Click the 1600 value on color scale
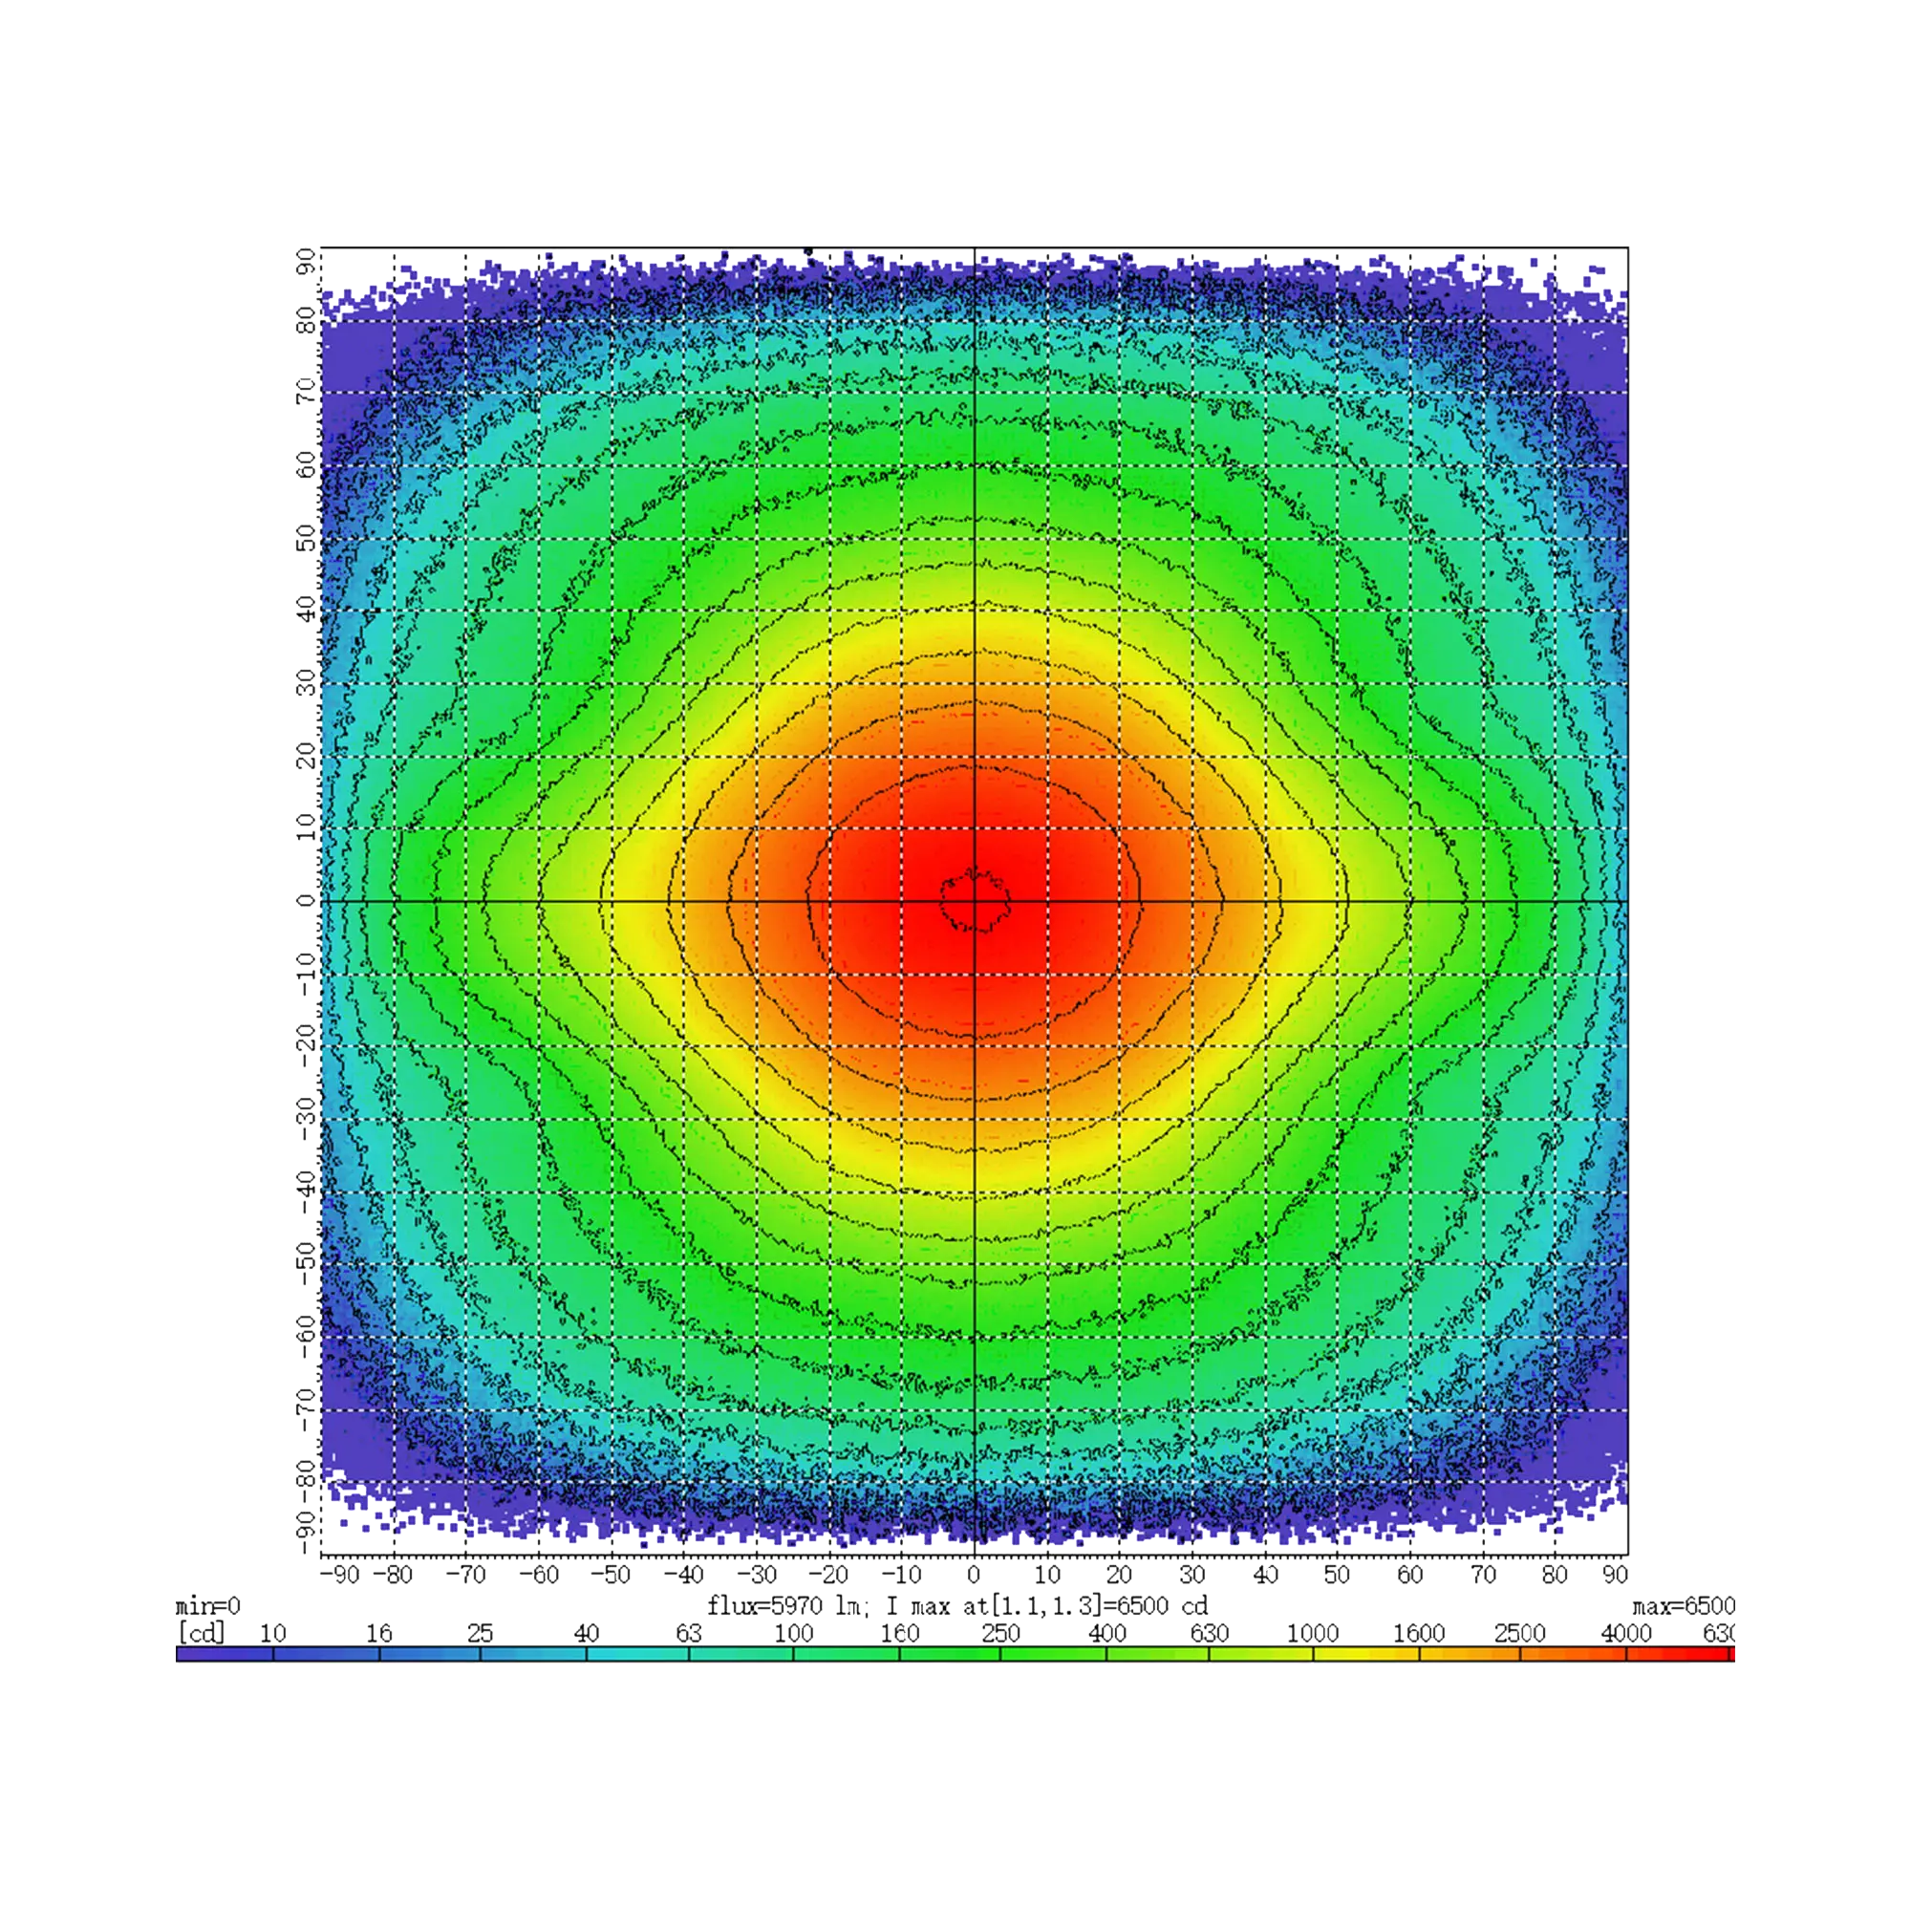The width and height of the screenshot is (1911, 1911). pyautogui.click(x=1418, y=1632)
